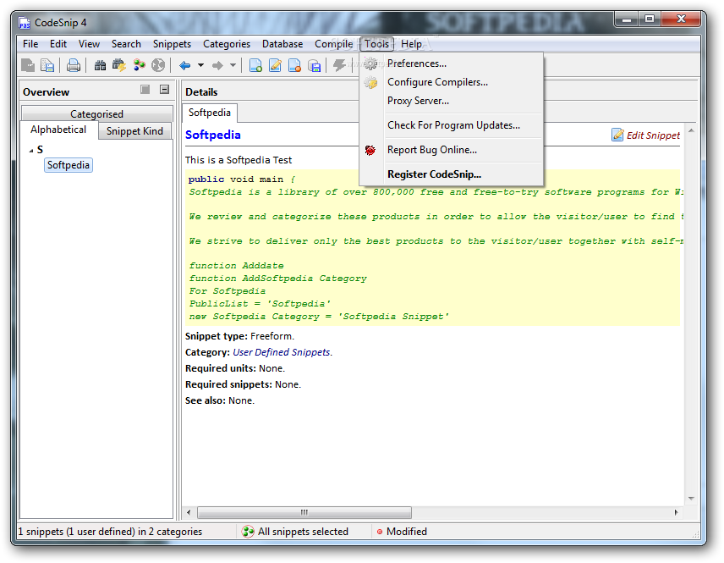Viewport: 724px width, 563px height.
Task: Open the User Defined Snippets category link
Action: click(x=282, y=352)
